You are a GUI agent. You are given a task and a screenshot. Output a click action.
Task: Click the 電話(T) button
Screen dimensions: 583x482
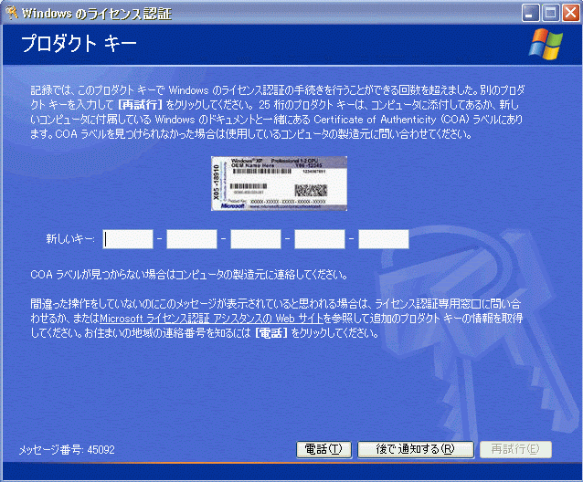pyautogui.click(x=323, y=449)
